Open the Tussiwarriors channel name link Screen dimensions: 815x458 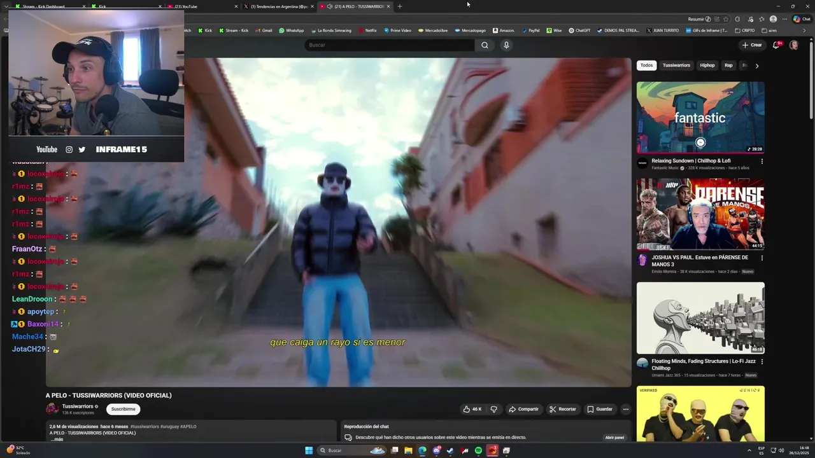[78, 406]
